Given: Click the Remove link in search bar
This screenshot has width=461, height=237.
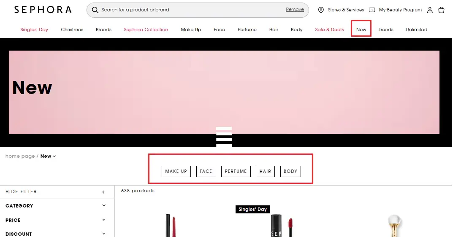Looking at the screenshot, I should [x=294, y=10].
